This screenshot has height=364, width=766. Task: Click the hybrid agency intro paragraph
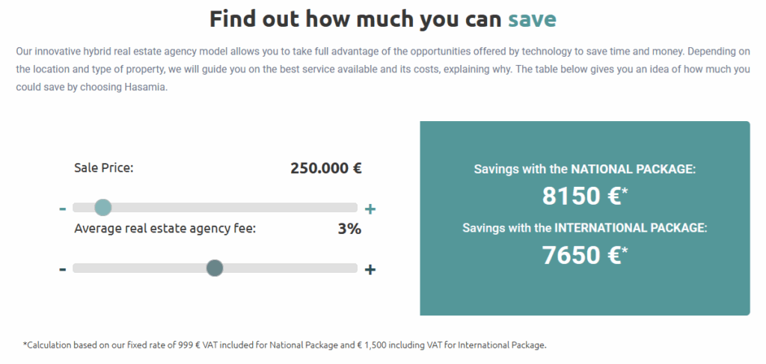pyautogui.click(x=382, y=70)
